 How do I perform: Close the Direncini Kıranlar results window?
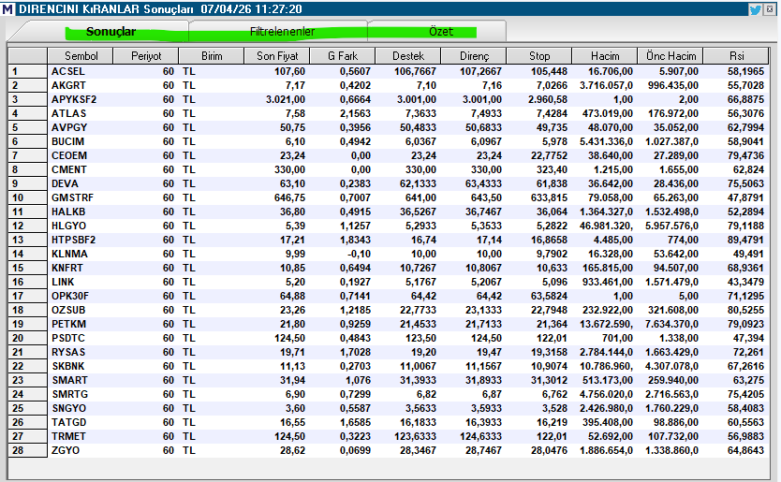pos(771,9)
